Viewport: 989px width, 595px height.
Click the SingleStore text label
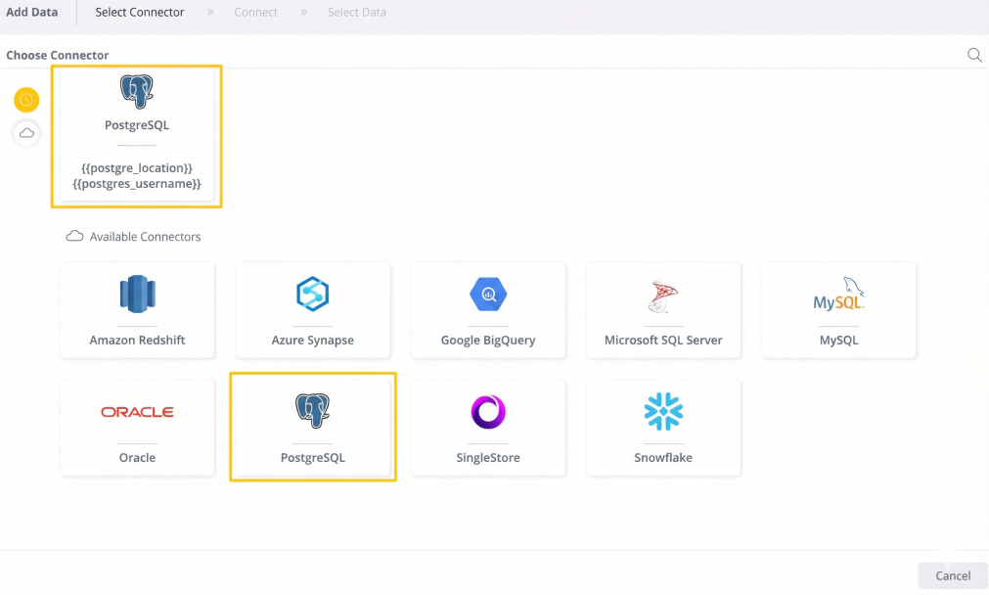(488, 457)
